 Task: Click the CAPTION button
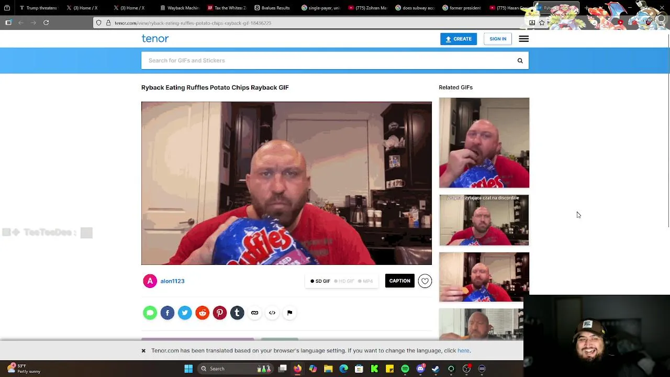[x=399, y=281]
